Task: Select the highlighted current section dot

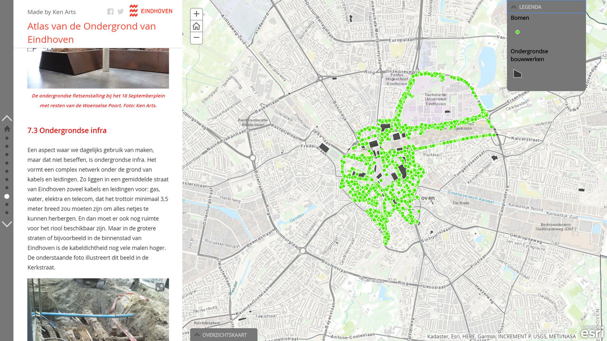Action: tap(7, 196)
